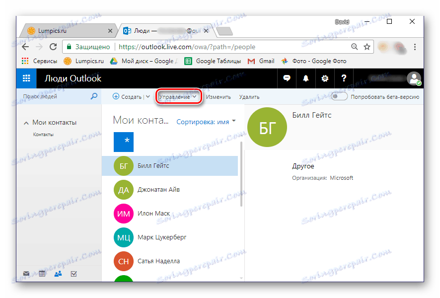The image size is (440, 298).
Task: Select contact Сатья Наделла
Action: point(170,261)
